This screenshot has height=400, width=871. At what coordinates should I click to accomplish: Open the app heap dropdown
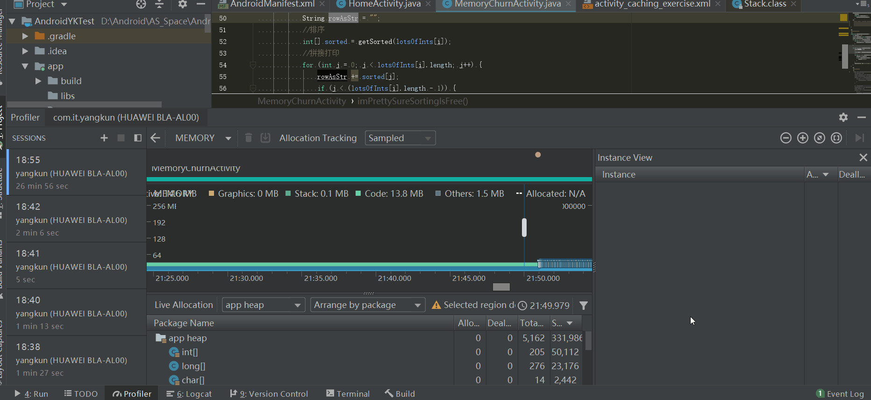tap(263, 305)
